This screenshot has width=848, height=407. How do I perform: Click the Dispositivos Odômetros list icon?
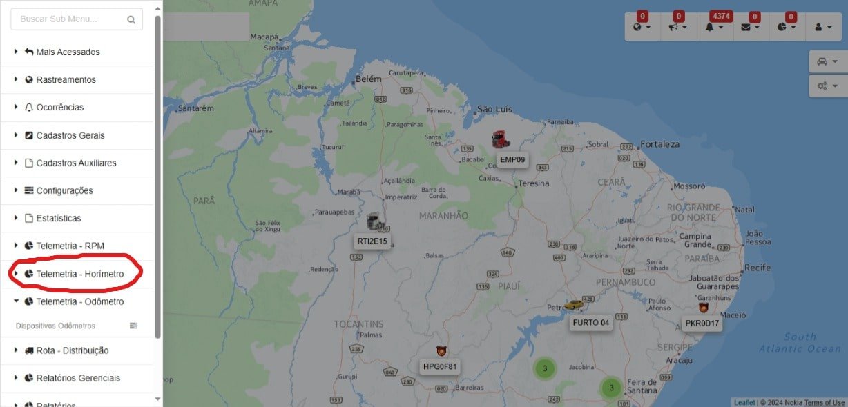(x=134, y=326)
